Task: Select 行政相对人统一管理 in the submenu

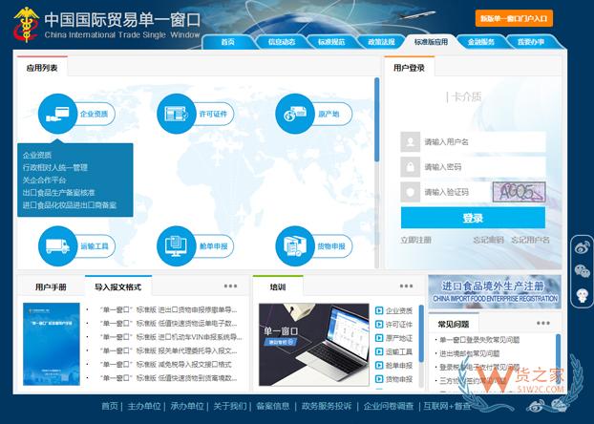Action: click(x=55, y=167)
